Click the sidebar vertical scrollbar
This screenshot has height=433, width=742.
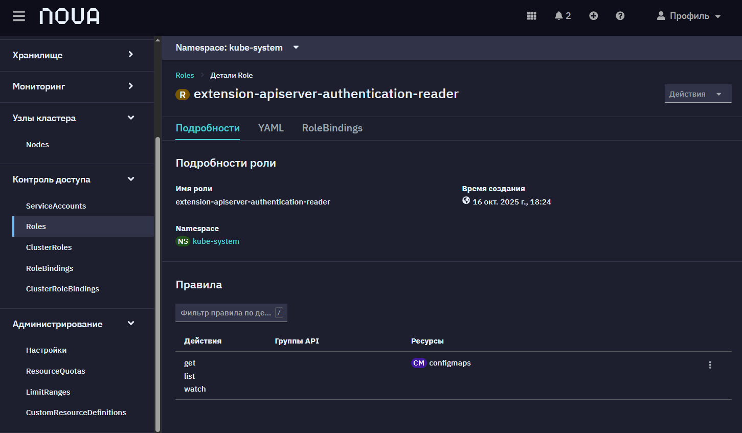click(158, 284)
